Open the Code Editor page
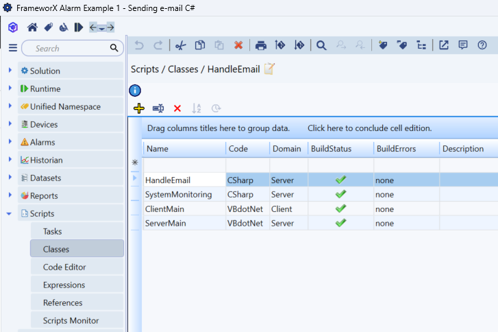 (x=64, y=267)
